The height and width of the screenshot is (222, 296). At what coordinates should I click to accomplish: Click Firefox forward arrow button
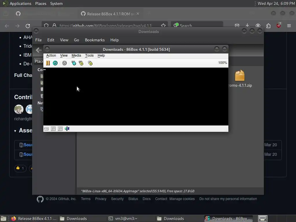click(x=17, y=26)
